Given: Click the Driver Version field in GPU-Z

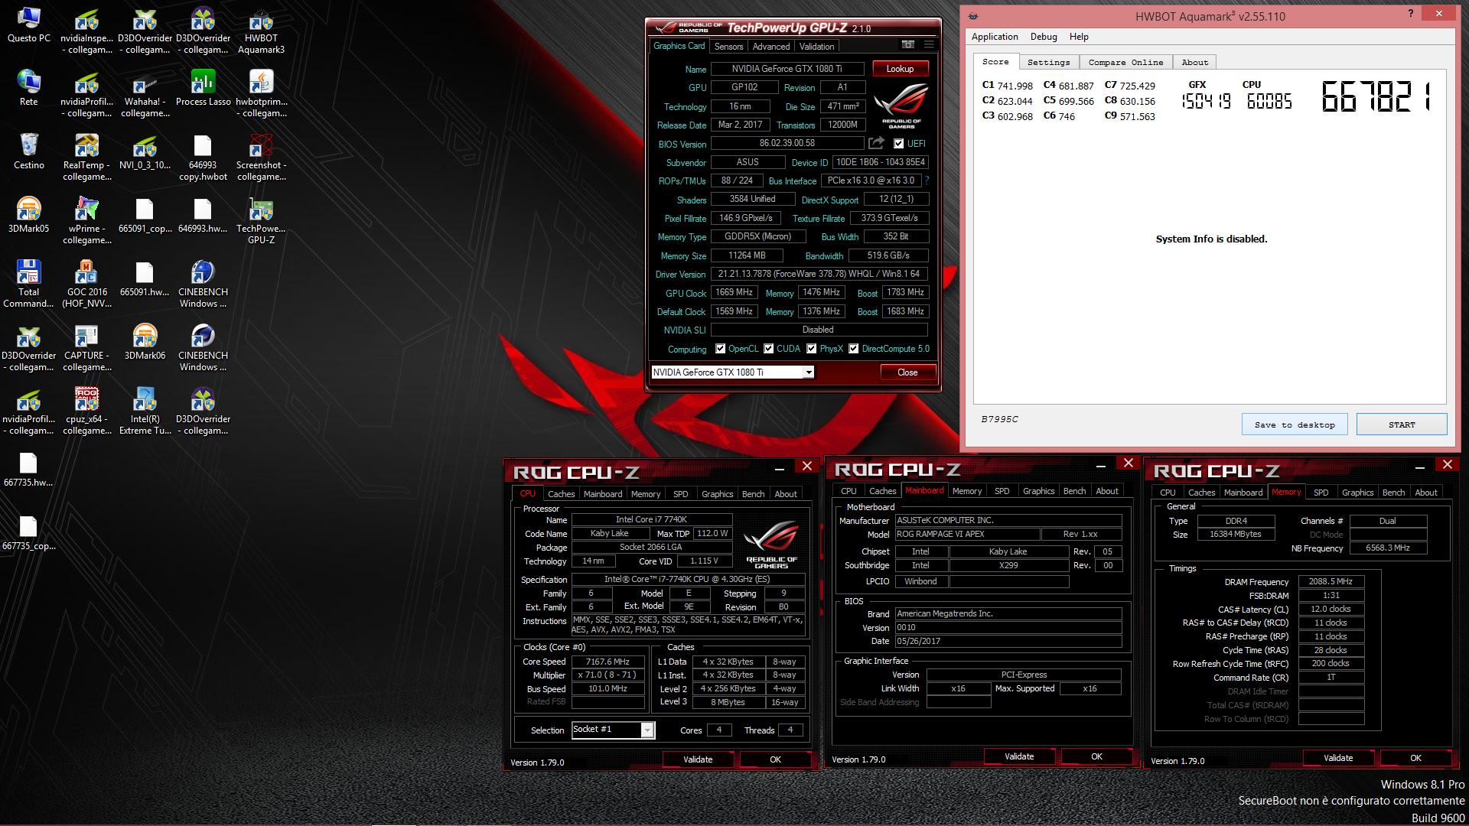Looking at the screenshot, I should pyautogui.click(x=819, y=274).
